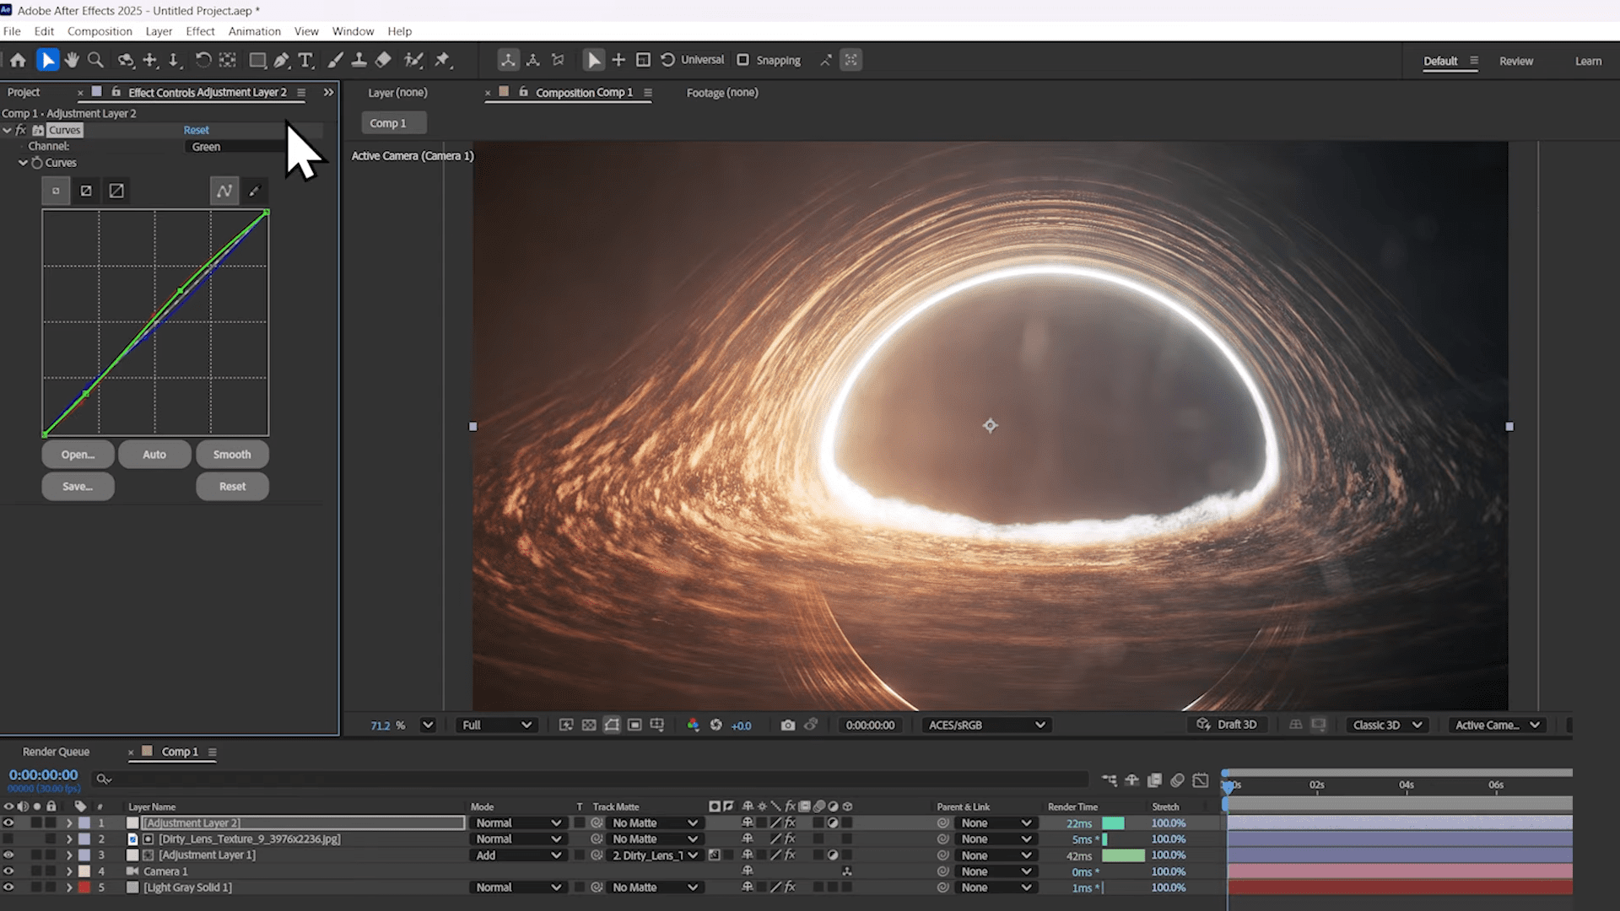Pick the Brush tool
This screenshot has height=911, width=1620.
pyautogui.click(x=336, y=60)
